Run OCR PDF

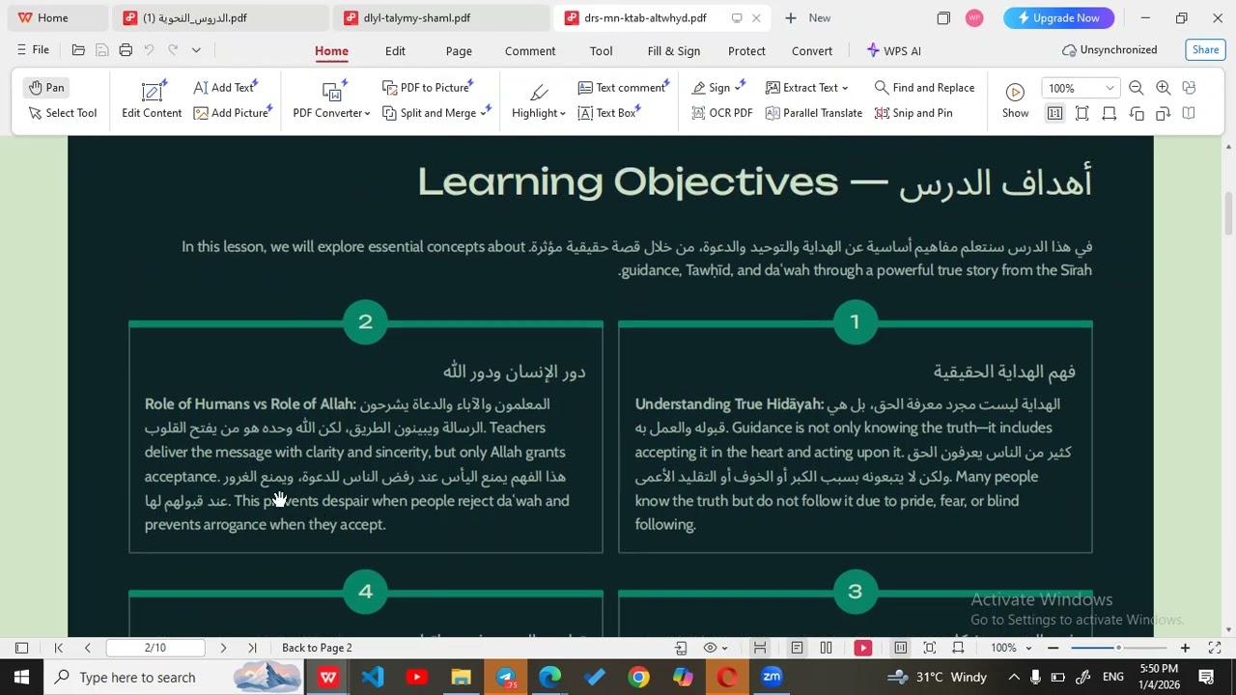pos(722,113)
